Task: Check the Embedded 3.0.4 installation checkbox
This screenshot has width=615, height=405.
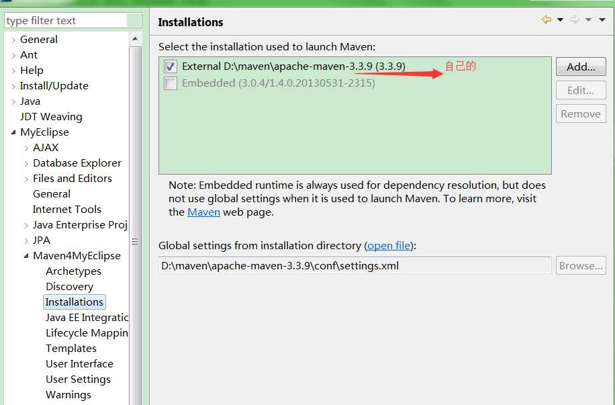Action: (171, 83)
